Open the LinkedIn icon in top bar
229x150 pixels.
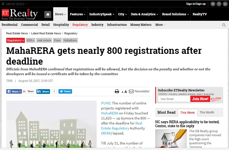(225, 4)
